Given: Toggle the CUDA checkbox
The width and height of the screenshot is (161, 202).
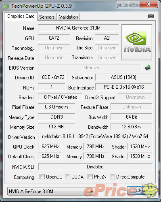Looking at the screenshot, I should coord(67,177).
